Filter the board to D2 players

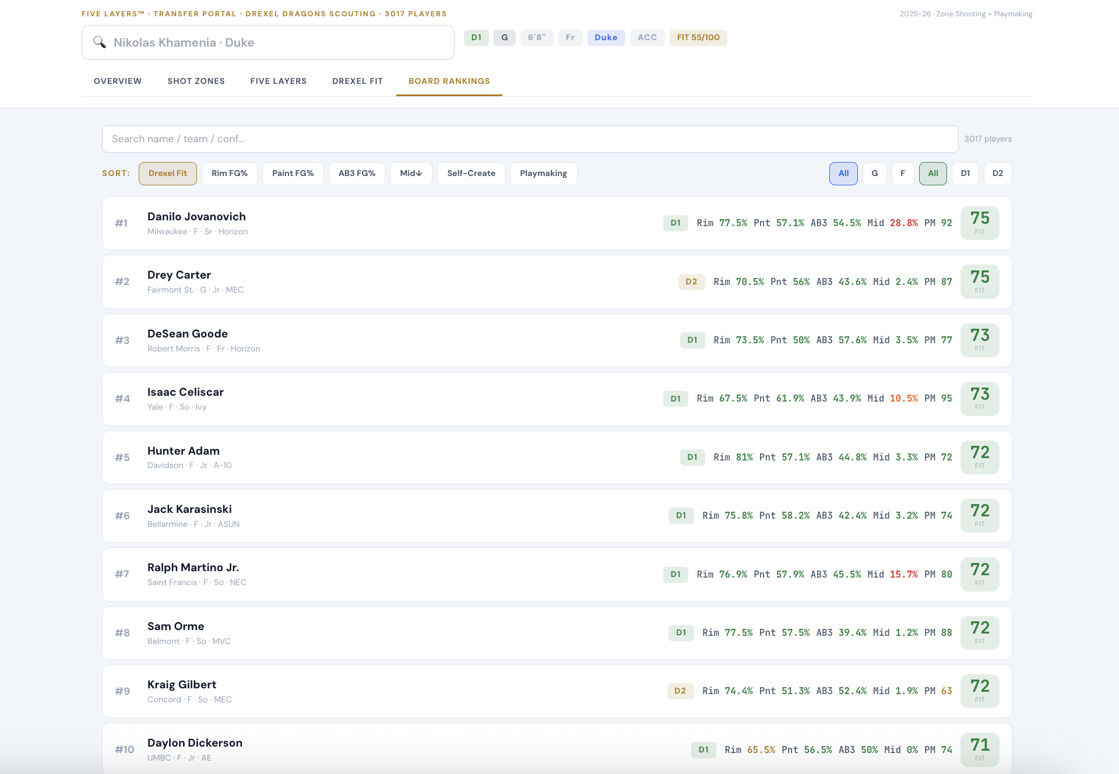(x=998, y=174)
